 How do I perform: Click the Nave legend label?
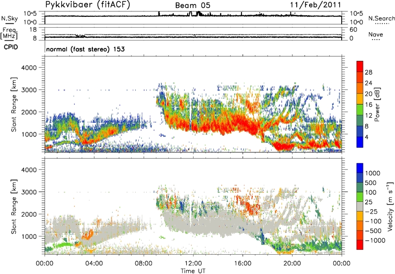coord(376,34)
